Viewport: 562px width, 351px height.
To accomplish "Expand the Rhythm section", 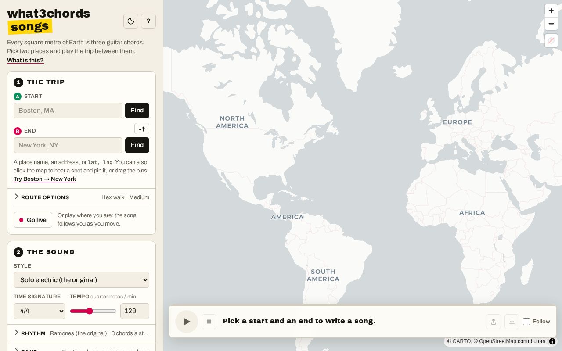I will coord(81,333).
